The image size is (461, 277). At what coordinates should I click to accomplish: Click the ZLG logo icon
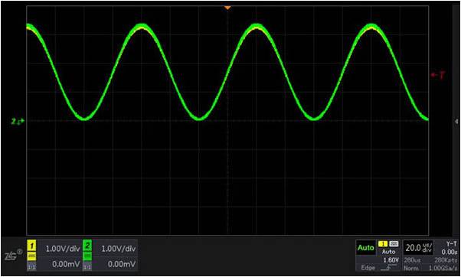[13, 255]
